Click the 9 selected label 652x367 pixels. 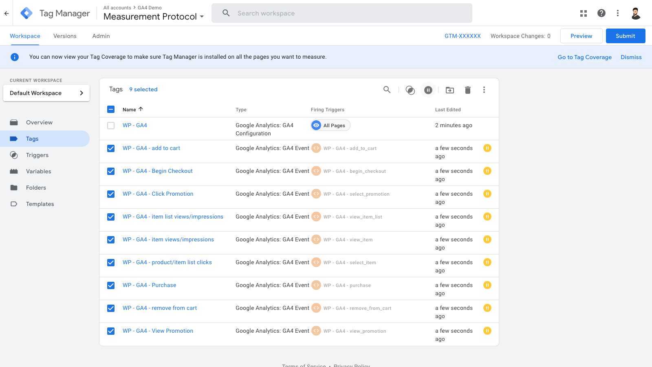[143, 89]
